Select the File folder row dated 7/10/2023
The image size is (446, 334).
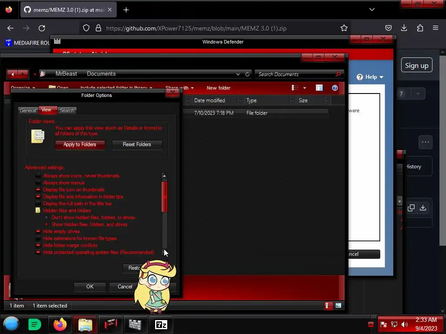[255, 113]
